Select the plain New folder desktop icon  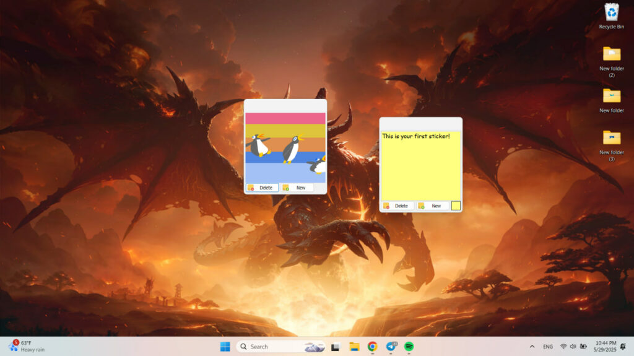[x=611, y=101]
